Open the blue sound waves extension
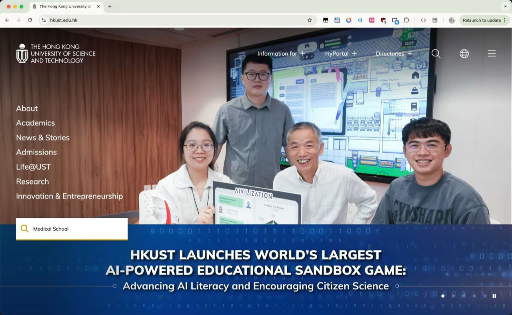The height and width of the screenshot is (315, 512). click(x=360, y=20)
